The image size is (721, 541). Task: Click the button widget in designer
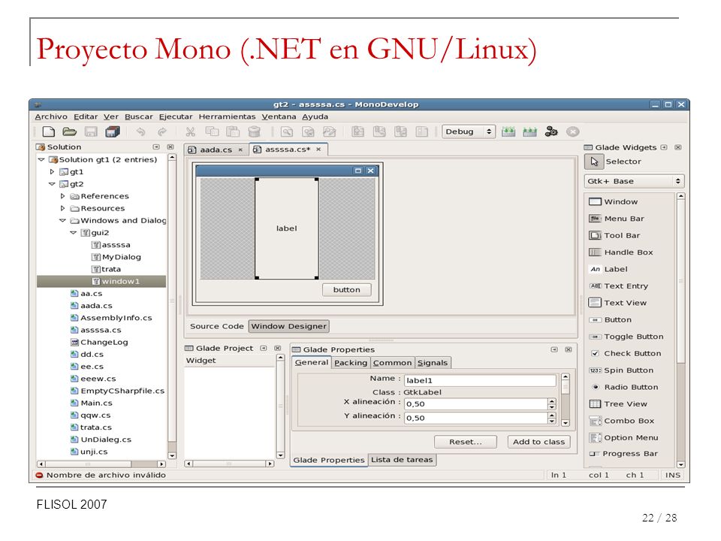347,290
